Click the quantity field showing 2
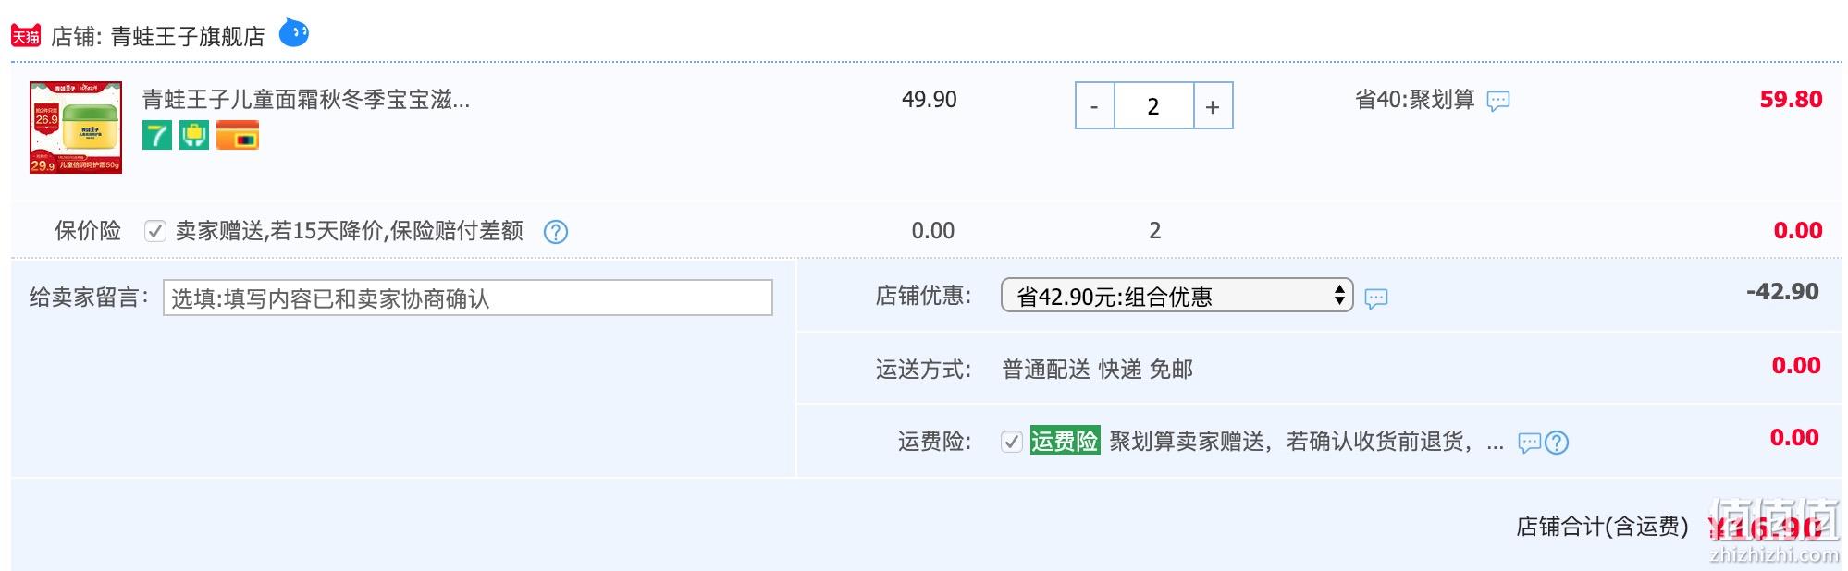 tap(1153, 106)
